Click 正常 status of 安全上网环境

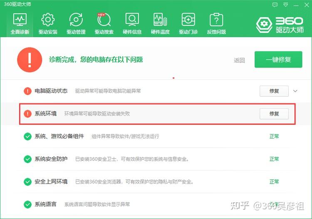pyautogui.click(x=274, y=181)
